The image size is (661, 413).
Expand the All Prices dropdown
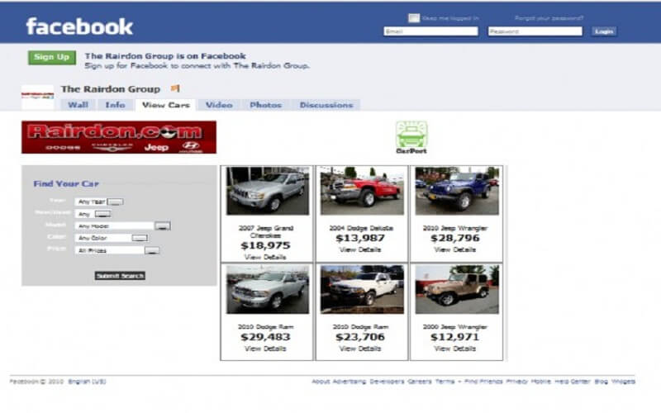tap(117, 250)
